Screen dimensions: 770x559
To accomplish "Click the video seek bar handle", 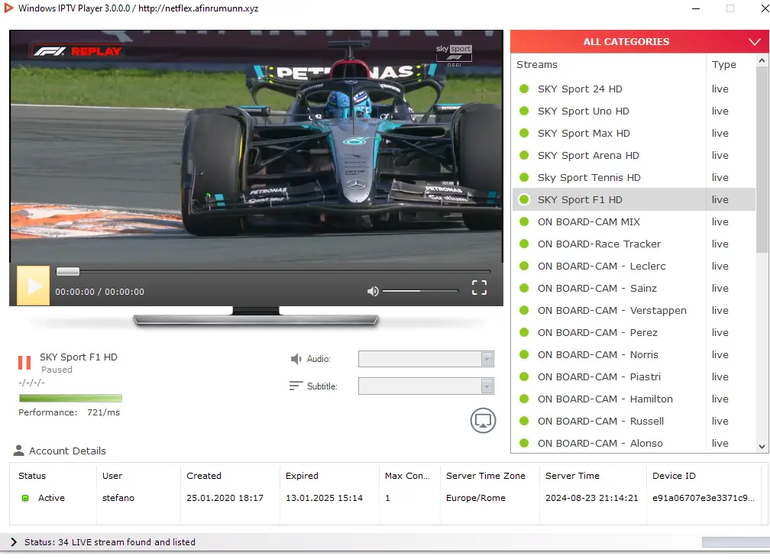I will click(x=68, y=271).
